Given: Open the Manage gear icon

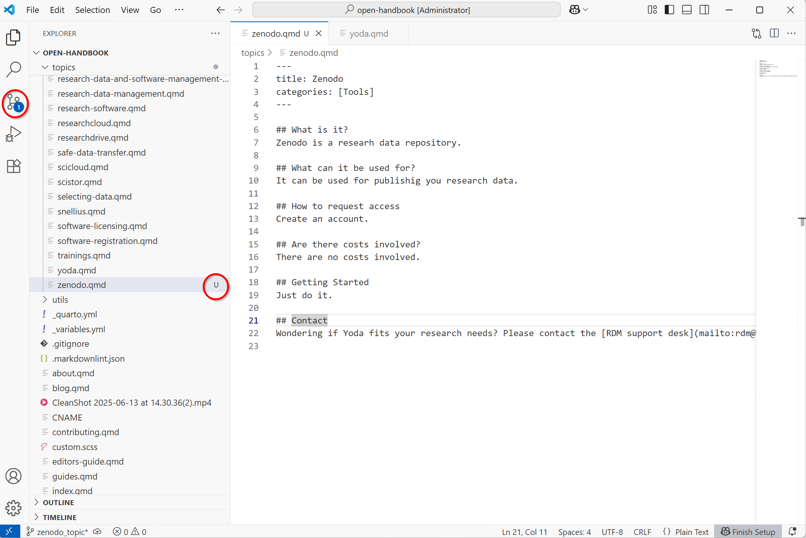Looking at the screenshot, I should 14,508.
